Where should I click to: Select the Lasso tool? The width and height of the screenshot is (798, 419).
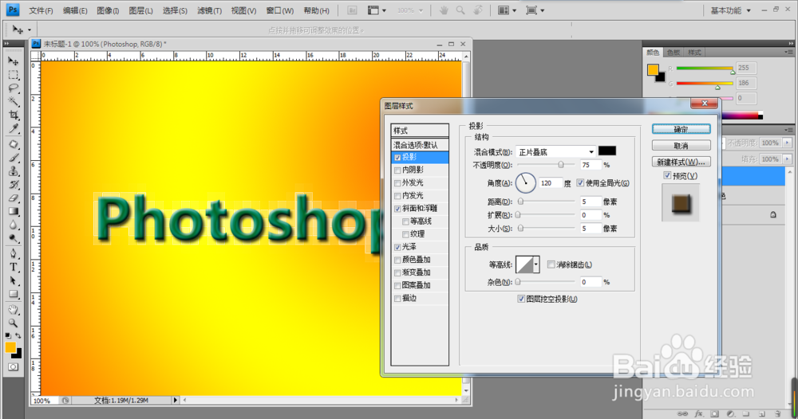click(14, 88)
